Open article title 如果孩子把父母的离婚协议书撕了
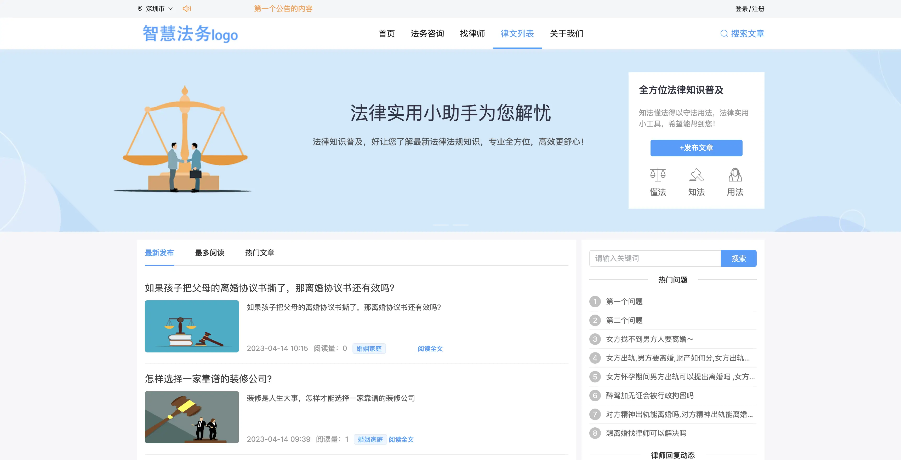901x460 pixels. point(270,288)
